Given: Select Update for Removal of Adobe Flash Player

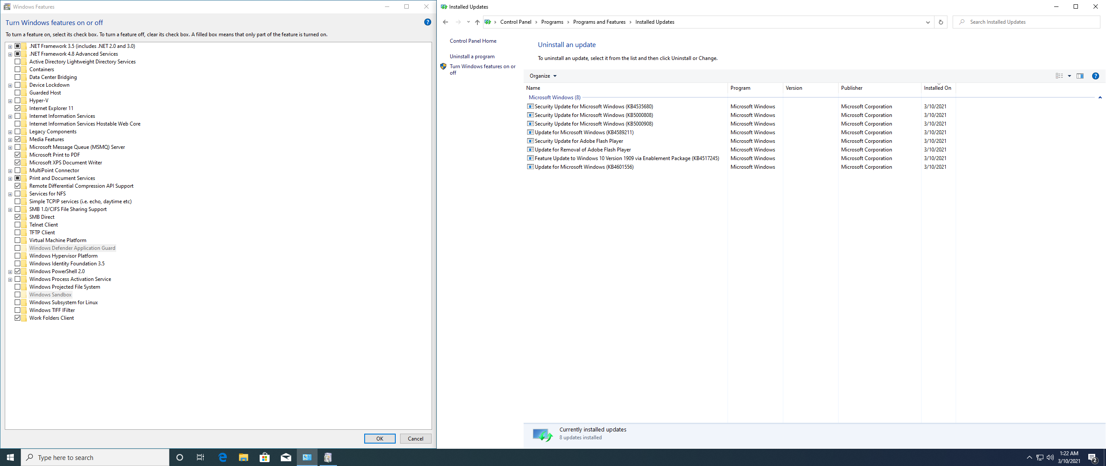Looking at the screenshot, I should pos(741,150).
